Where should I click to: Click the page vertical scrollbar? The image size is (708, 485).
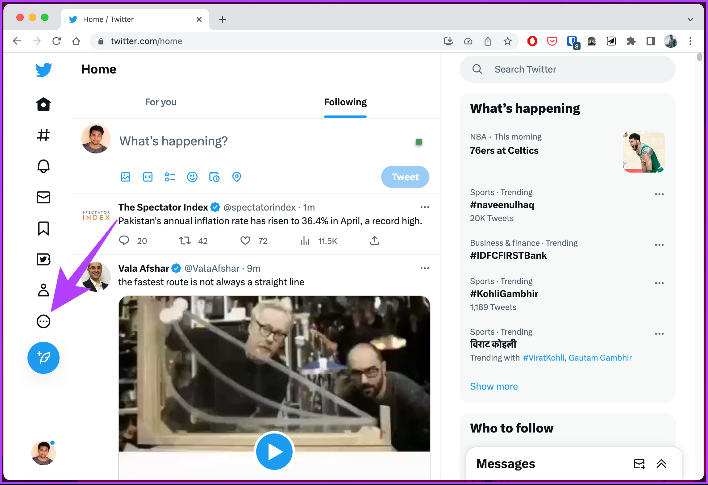699,57
